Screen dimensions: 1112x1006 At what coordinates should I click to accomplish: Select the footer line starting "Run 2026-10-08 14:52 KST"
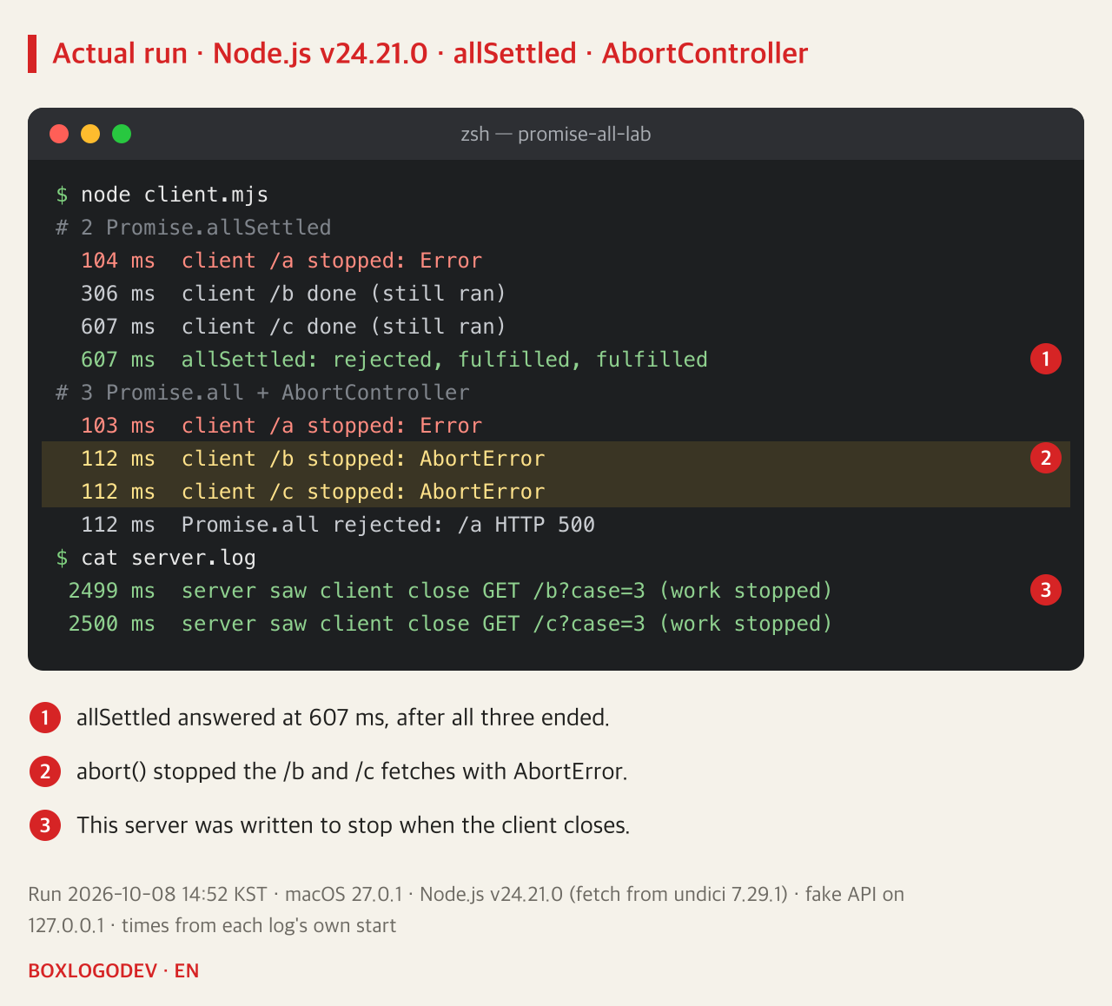[467, 894]
